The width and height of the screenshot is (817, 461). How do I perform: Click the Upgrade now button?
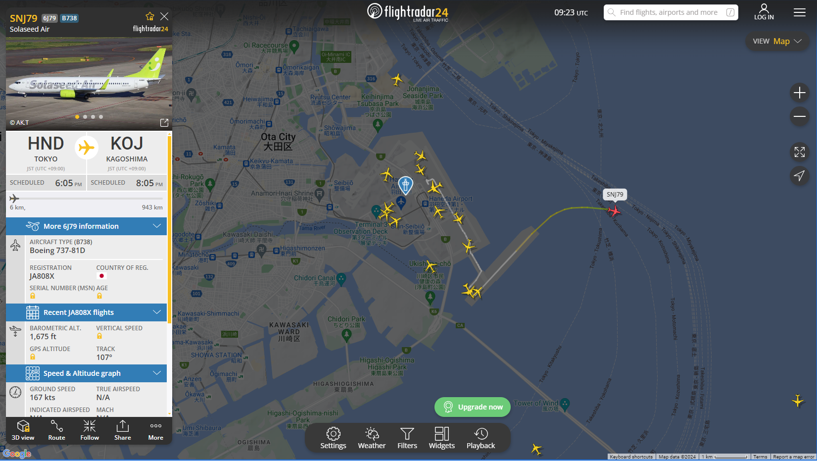click(473, 407)
